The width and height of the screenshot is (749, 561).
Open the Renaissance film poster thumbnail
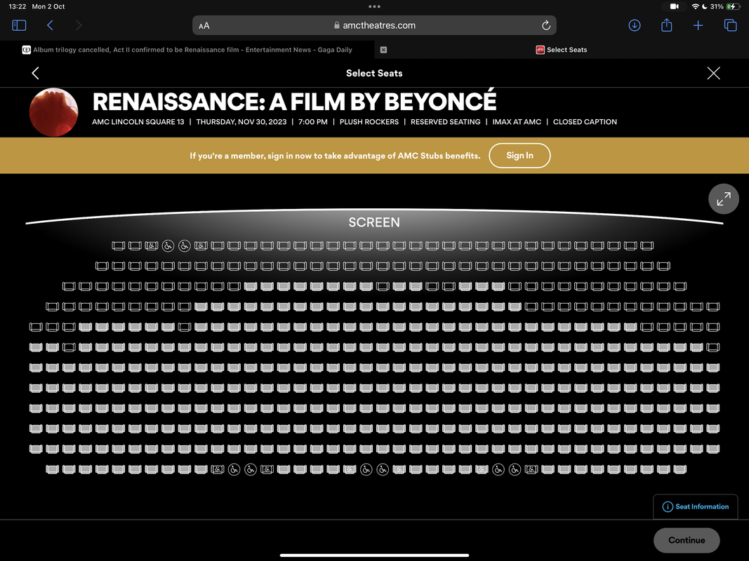coord(53,112)
